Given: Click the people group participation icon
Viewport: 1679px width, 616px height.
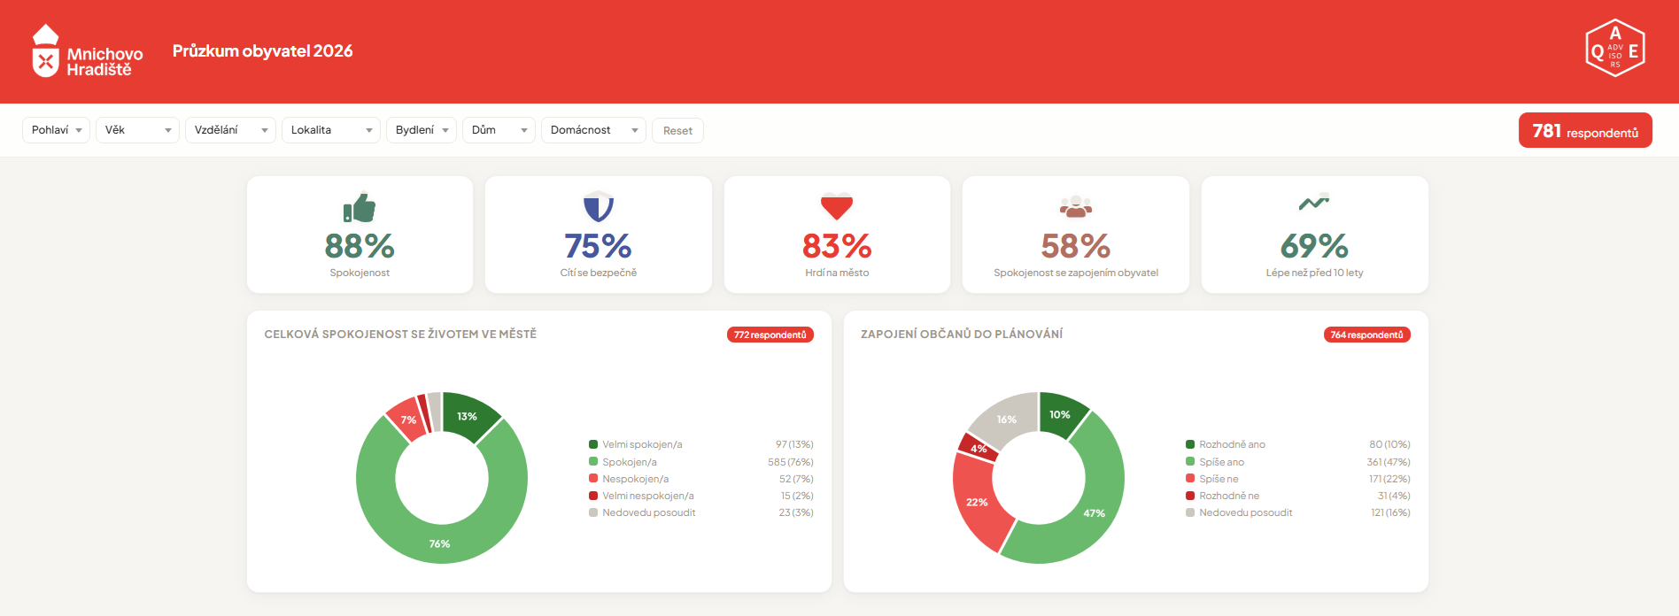Looking at the screenshot, I should pyautogui.click(x=1075, y=207).
